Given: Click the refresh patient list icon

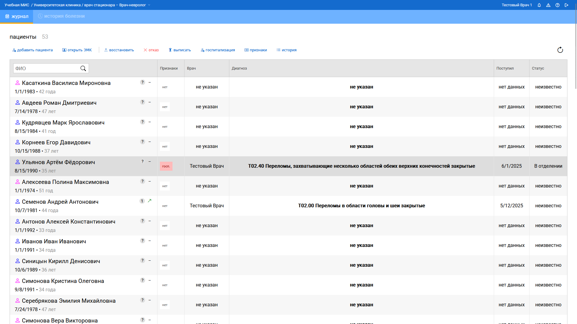Looking at the screenshot, I should 560,50.
